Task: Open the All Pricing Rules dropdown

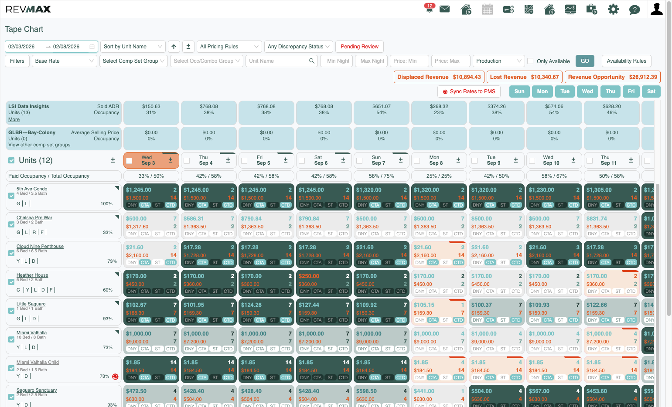Action: pyautogui.click(x=229, y=47)
